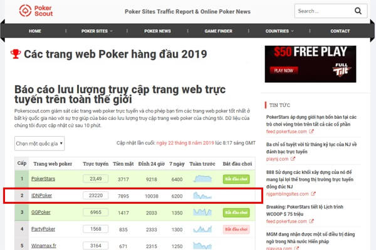Open external link icon next to playnj.com
376x250 pixels.
click(x=293, y=159)
